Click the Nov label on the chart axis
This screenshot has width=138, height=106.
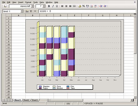click(115, 80)
